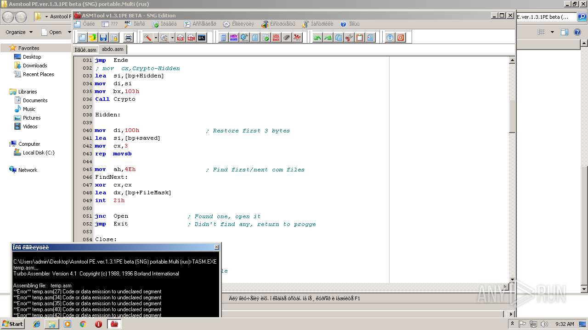This screenshot has width=588, height=330.
Task: Click the EXE build icon
Action: coord(181,38)
